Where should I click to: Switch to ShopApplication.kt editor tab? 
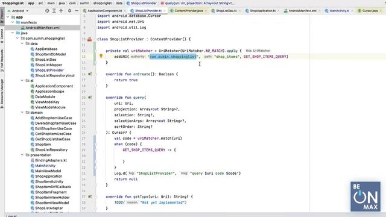click(x=263, y=11)
